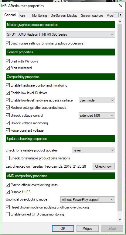Open the extended MSI dropdown

point(97,116)
